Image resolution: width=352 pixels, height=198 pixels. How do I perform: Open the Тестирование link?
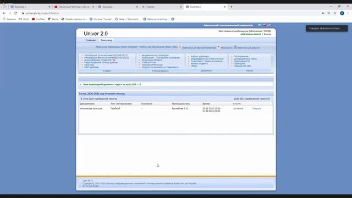coord(241,56)
